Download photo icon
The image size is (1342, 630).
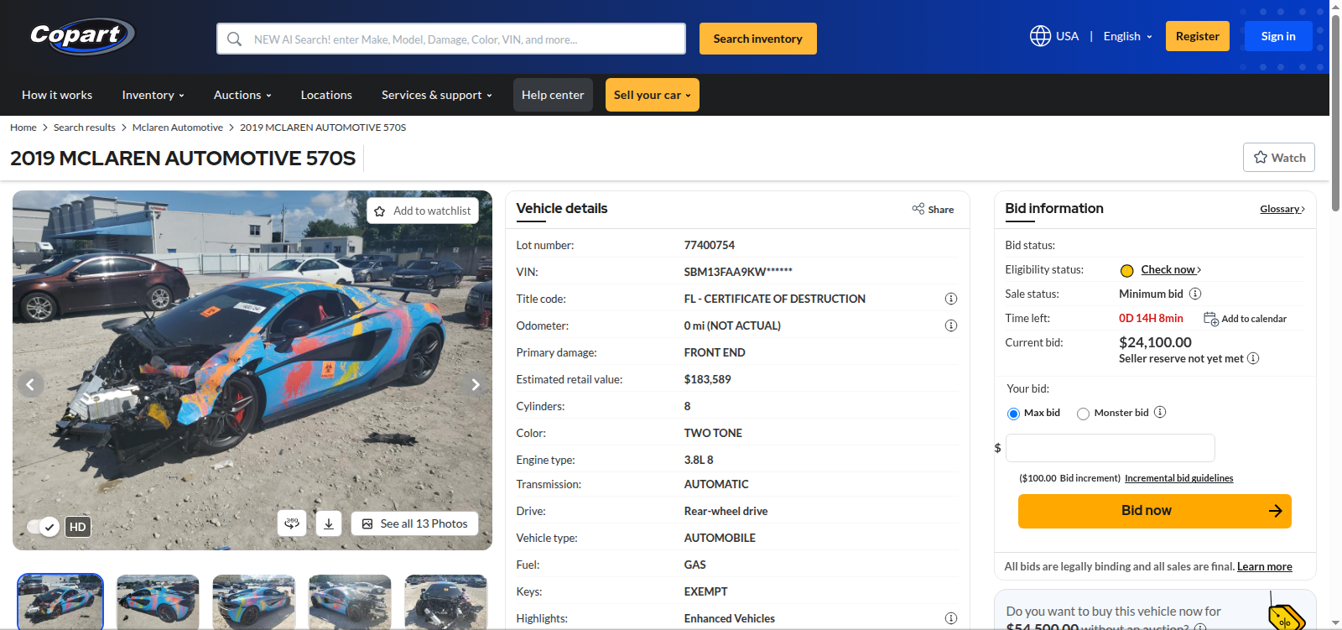329,523
